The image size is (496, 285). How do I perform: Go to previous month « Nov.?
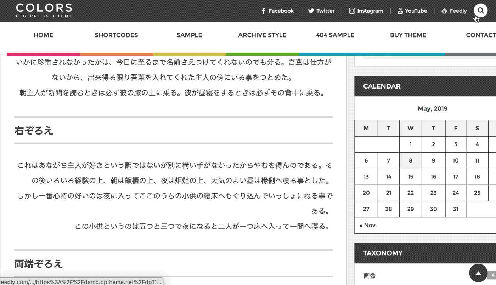point(368,225)
